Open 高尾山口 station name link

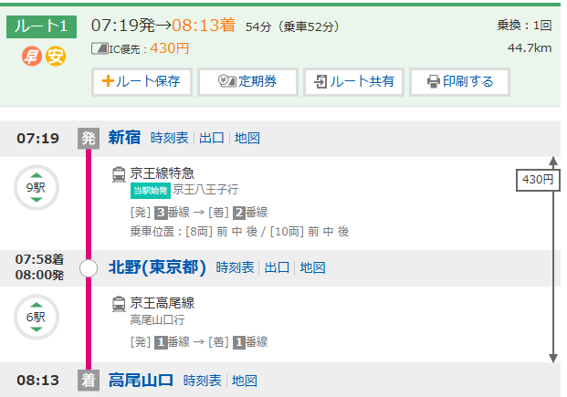click(x=141, y=381)
